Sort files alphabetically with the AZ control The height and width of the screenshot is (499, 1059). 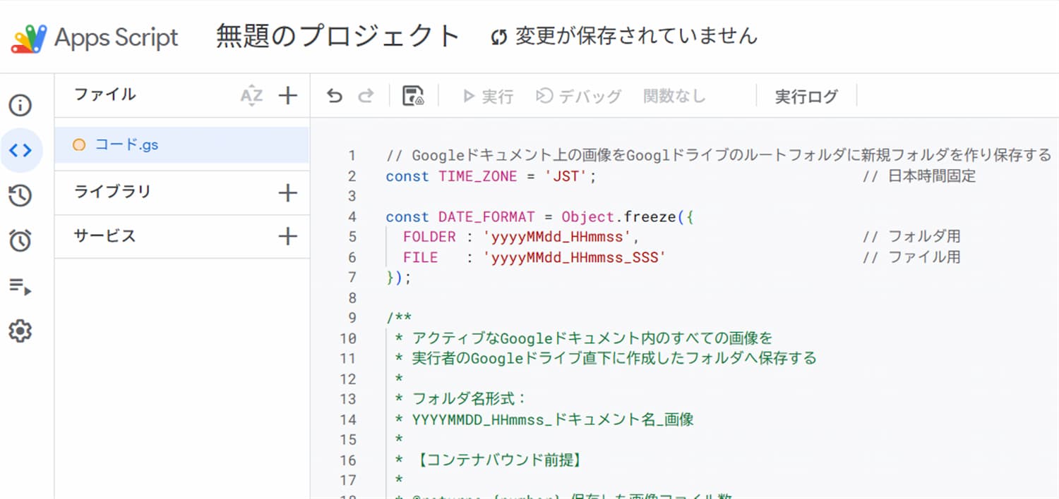point(251,94)
